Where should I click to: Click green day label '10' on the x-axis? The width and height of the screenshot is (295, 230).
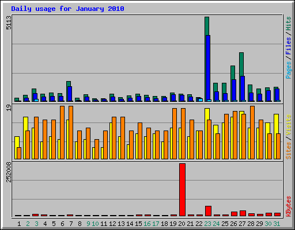coord(95,224)
